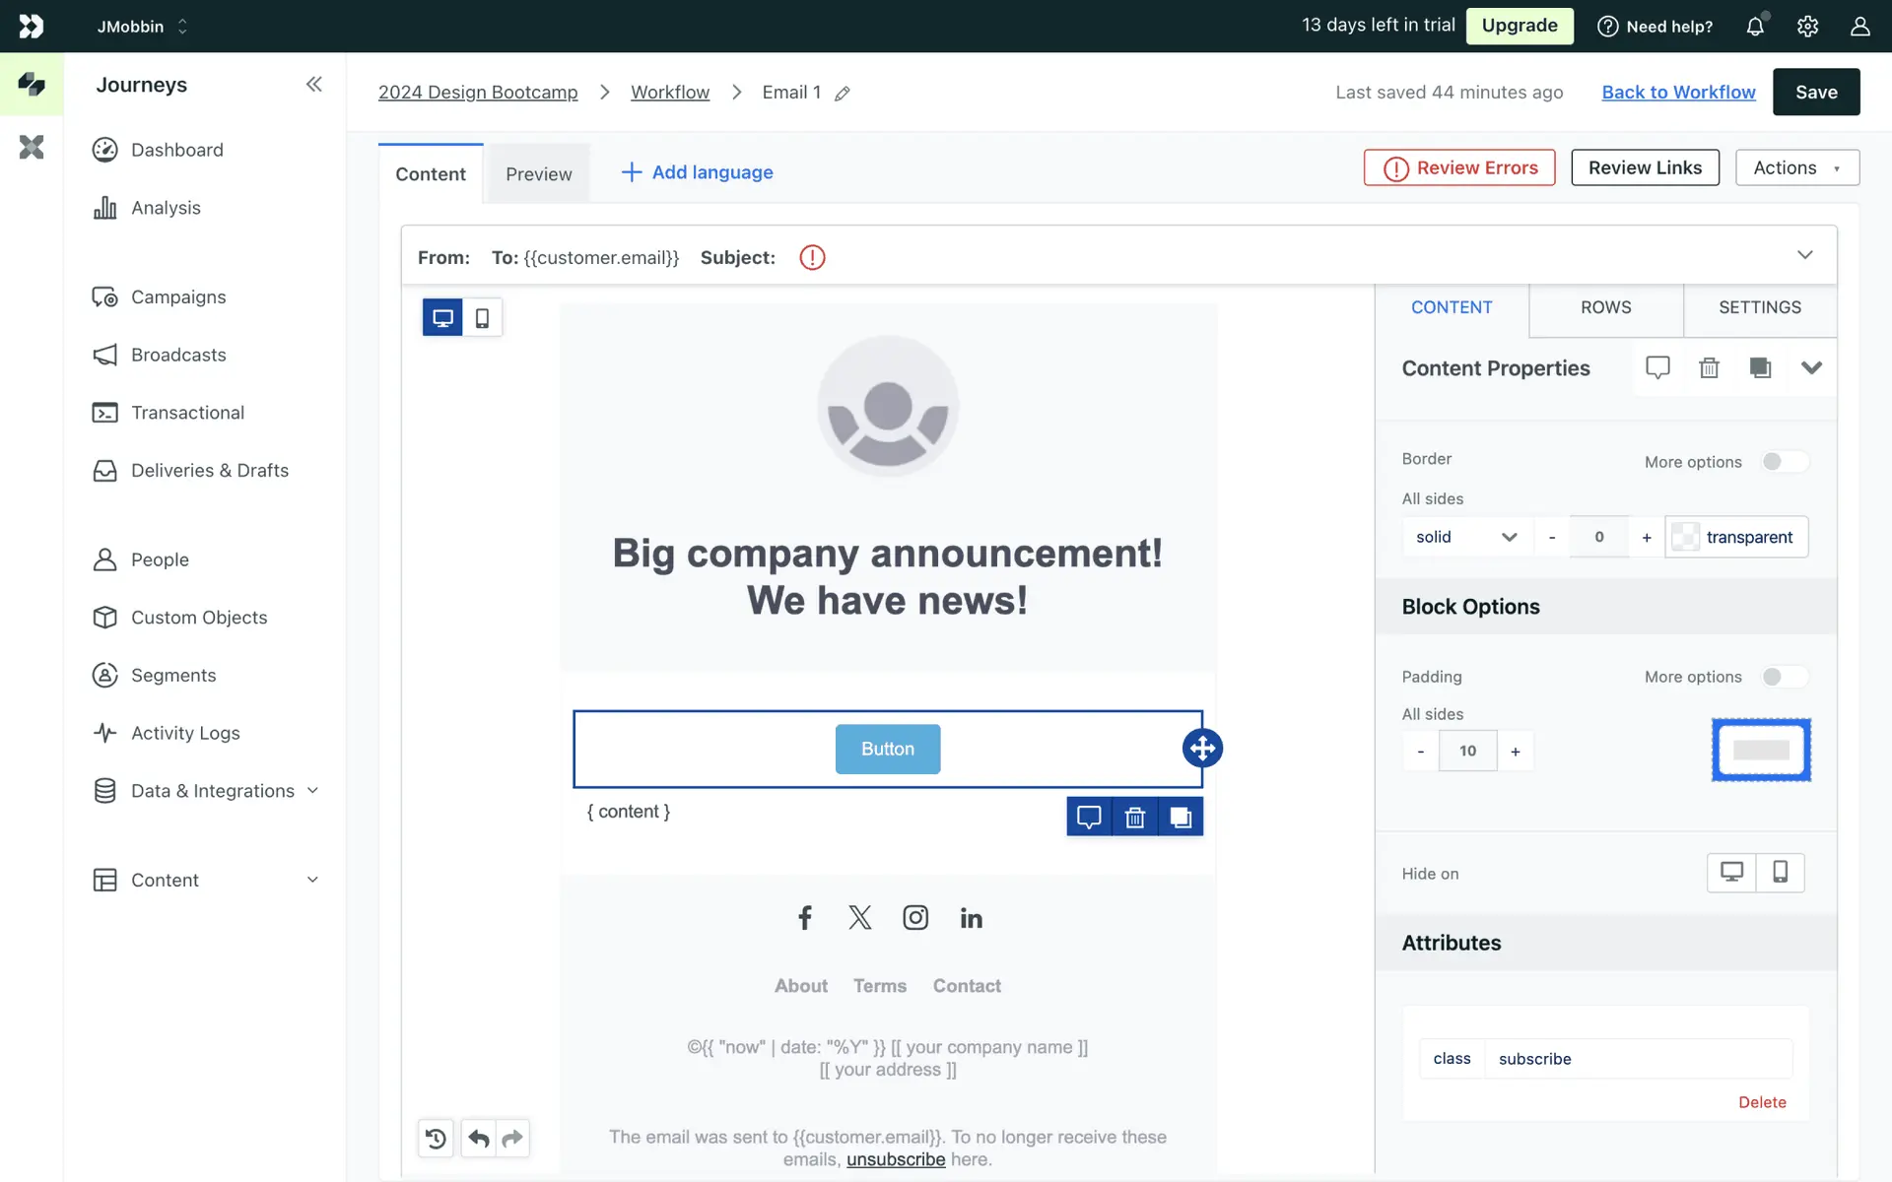Screen dimensions: 1892x1182
Task: Open the Actions dropdown menu
Action: click(x=1796, y=167)
